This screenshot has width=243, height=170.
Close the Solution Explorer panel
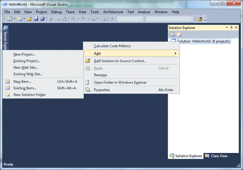[236, 28]
